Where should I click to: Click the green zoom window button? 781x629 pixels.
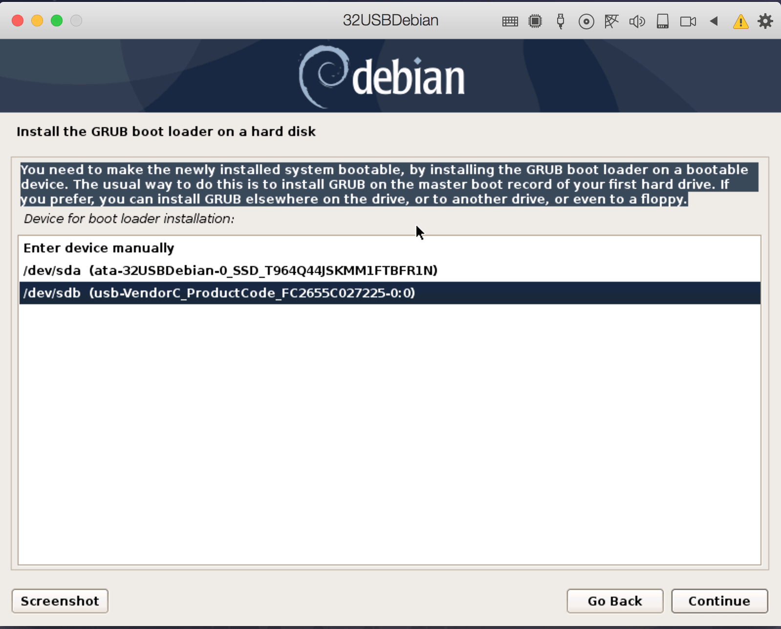pyautogui.click(x=57, y=21)
